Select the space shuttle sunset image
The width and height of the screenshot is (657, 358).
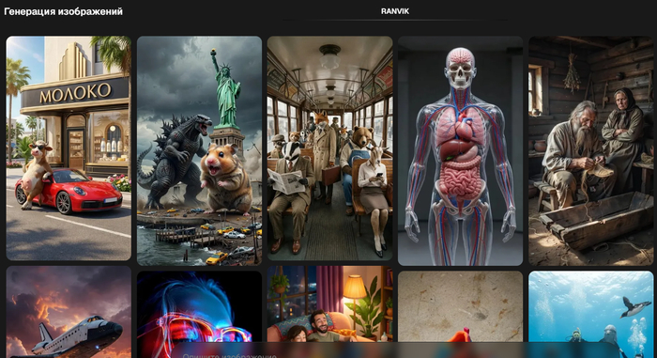[69, 312]
